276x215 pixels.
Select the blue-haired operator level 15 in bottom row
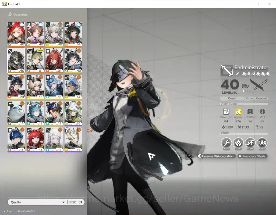(16, 140)
